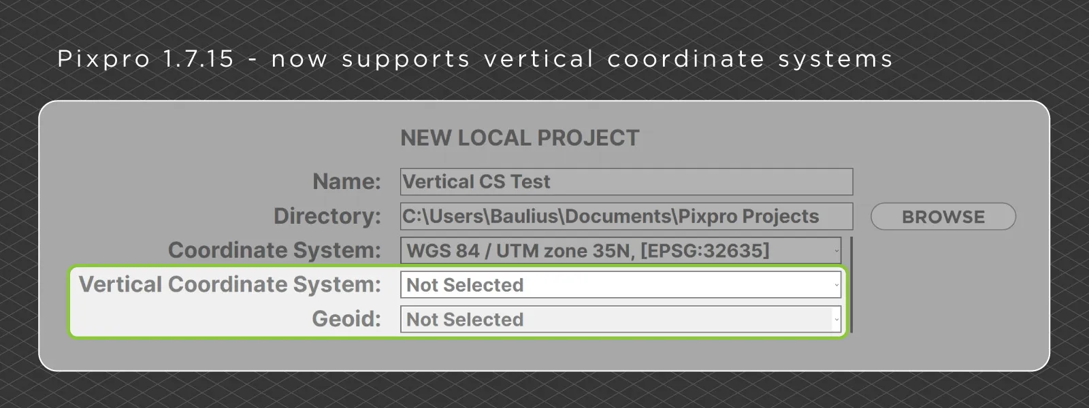Click the Name label
This screenshot has height=408, width=1089.
click(x=346, y=182)
